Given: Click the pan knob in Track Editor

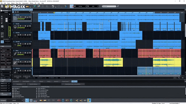Looking at the screenshot, I should pos(2,27).
